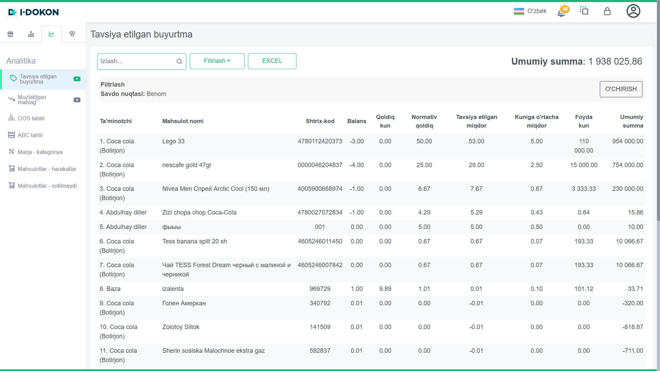This screenshot has height=371, width=660.
Task: Expand the Filtrlash dropdown
Action: [217, 61]
